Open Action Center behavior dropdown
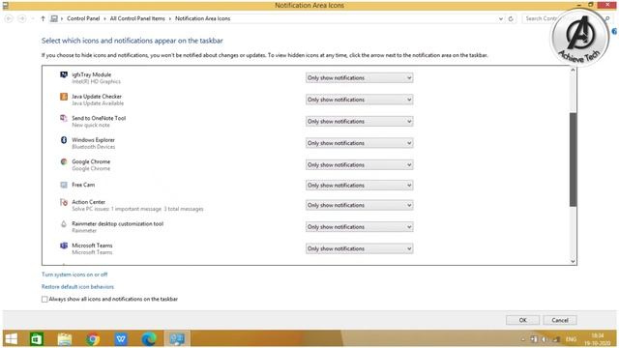The image size is (619, 348). click(359, 206)
